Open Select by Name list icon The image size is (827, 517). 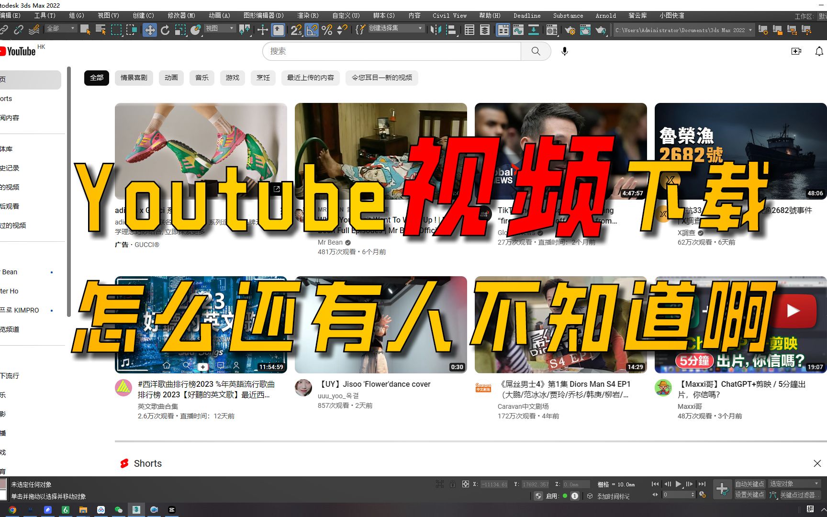[101, 30]
